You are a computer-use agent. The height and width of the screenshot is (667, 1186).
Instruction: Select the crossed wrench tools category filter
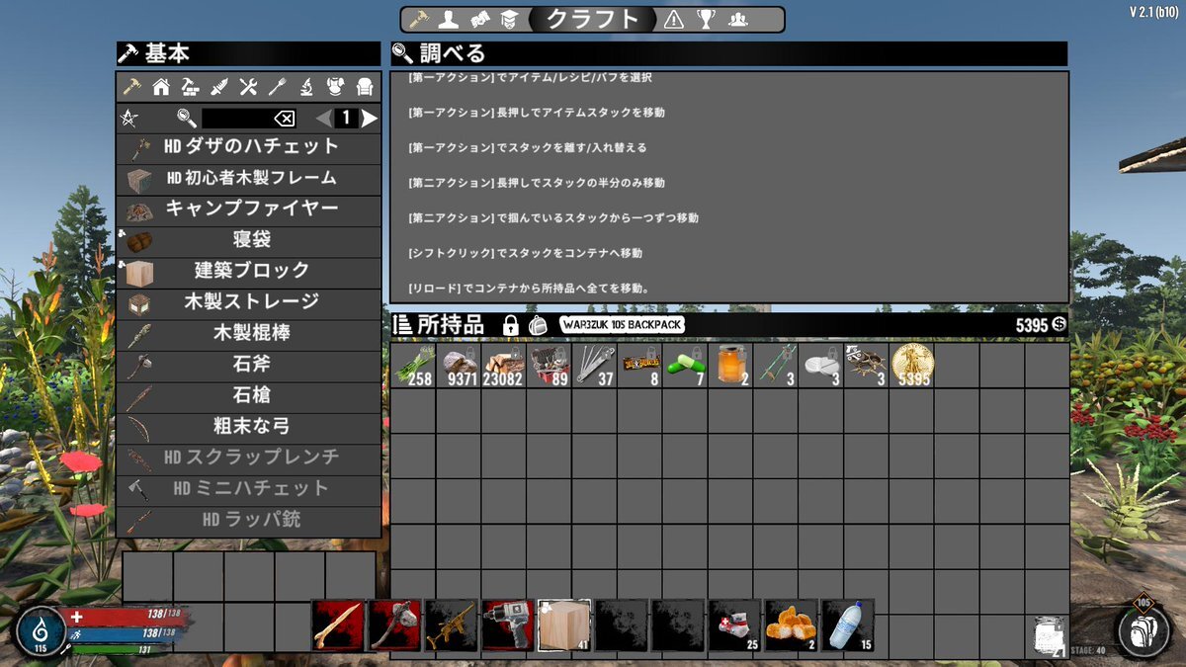(248, 87)
